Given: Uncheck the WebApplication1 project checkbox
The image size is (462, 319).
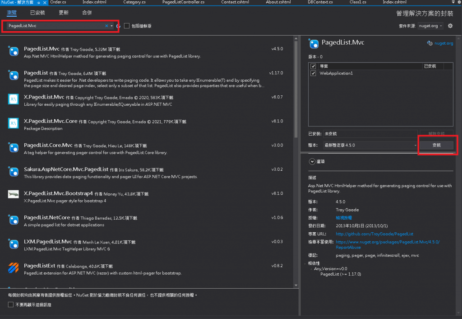Looking at the screenshot, I should [x=313, y=73].
